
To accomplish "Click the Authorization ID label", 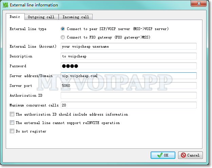I will click(x=26, y=95).
